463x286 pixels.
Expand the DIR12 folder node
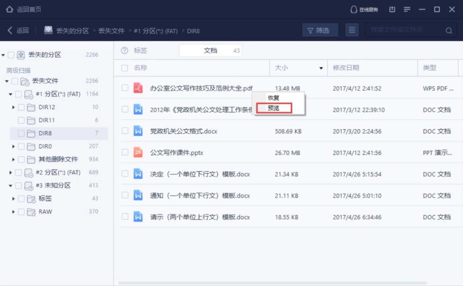tap(13, 107)
